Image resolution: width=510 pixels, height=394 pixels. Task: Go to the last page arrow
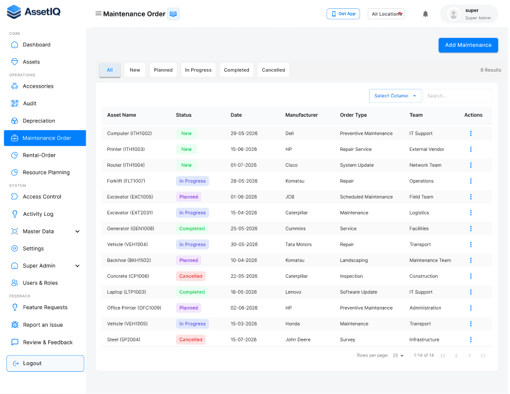coord(483,355)
